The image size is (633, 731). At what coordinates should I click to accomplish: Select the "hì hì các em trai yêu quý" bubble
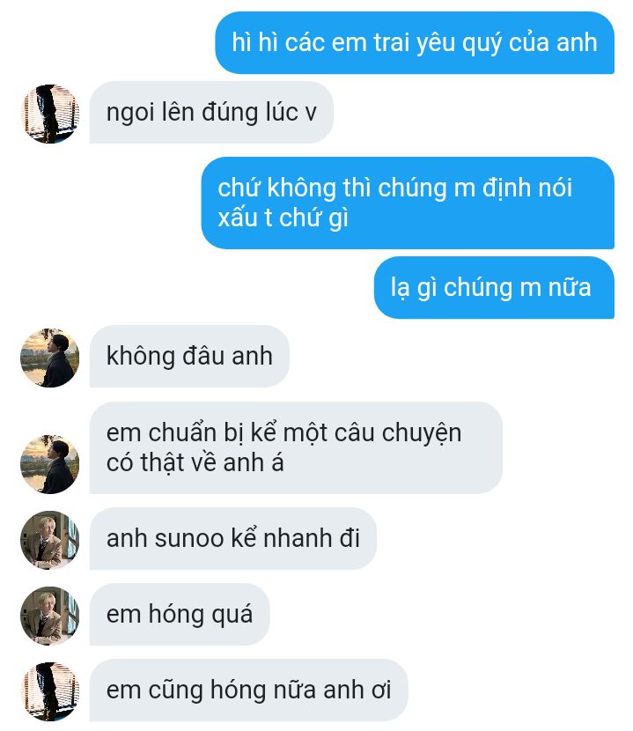(415, 42)
